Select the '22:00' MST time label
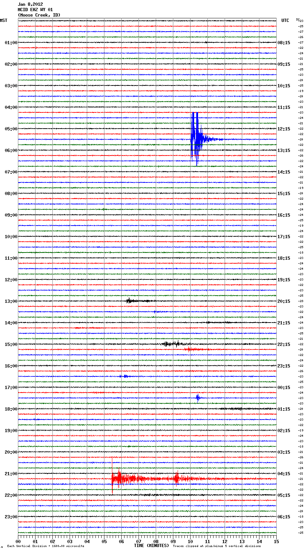Viewport: 305px width, 551px height. [x=11, y=495]
